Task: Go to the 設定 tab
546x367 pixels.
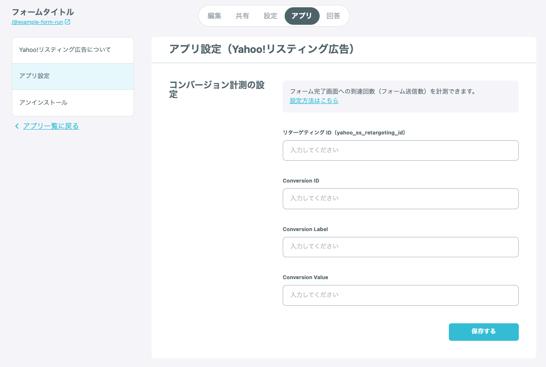Action: point(270,16)
